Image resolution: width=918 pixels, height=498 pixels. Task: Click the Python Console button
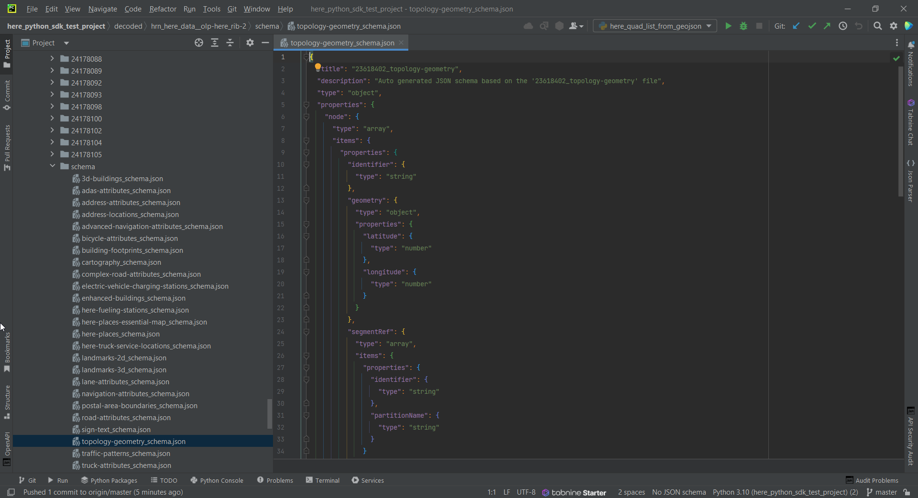pos(217,480)
